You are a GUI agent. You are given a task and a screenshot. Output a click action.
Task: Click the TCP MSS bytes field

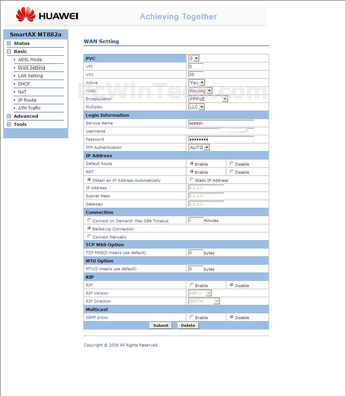(x=196, y=253)
